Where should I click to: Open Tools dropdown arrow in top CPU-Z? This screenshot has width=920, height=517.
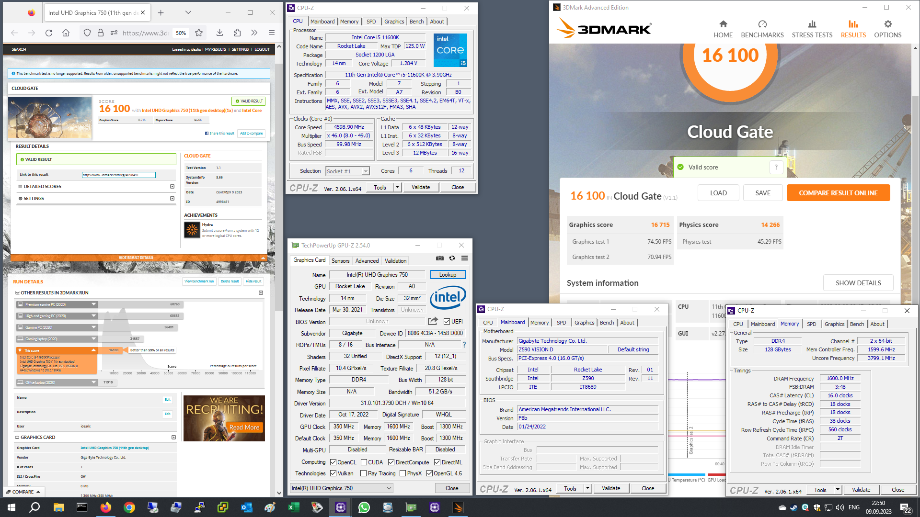pyautogui.click(x=397, y=187)
